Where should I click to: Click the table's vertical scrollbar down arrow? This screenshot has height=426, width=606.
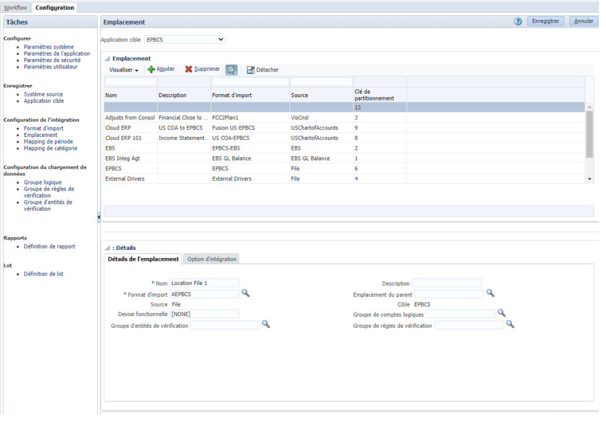tap(590, 179)
